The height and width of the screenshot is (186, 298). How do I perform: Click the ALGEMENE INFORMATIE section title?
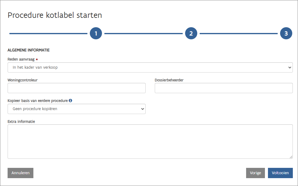tap(29, 50)
